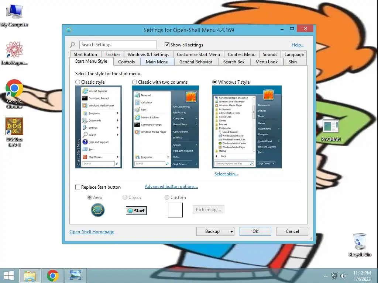Enable Replace Start button checkbox
The height and width of the screenshot is (283, 378).
78,187
